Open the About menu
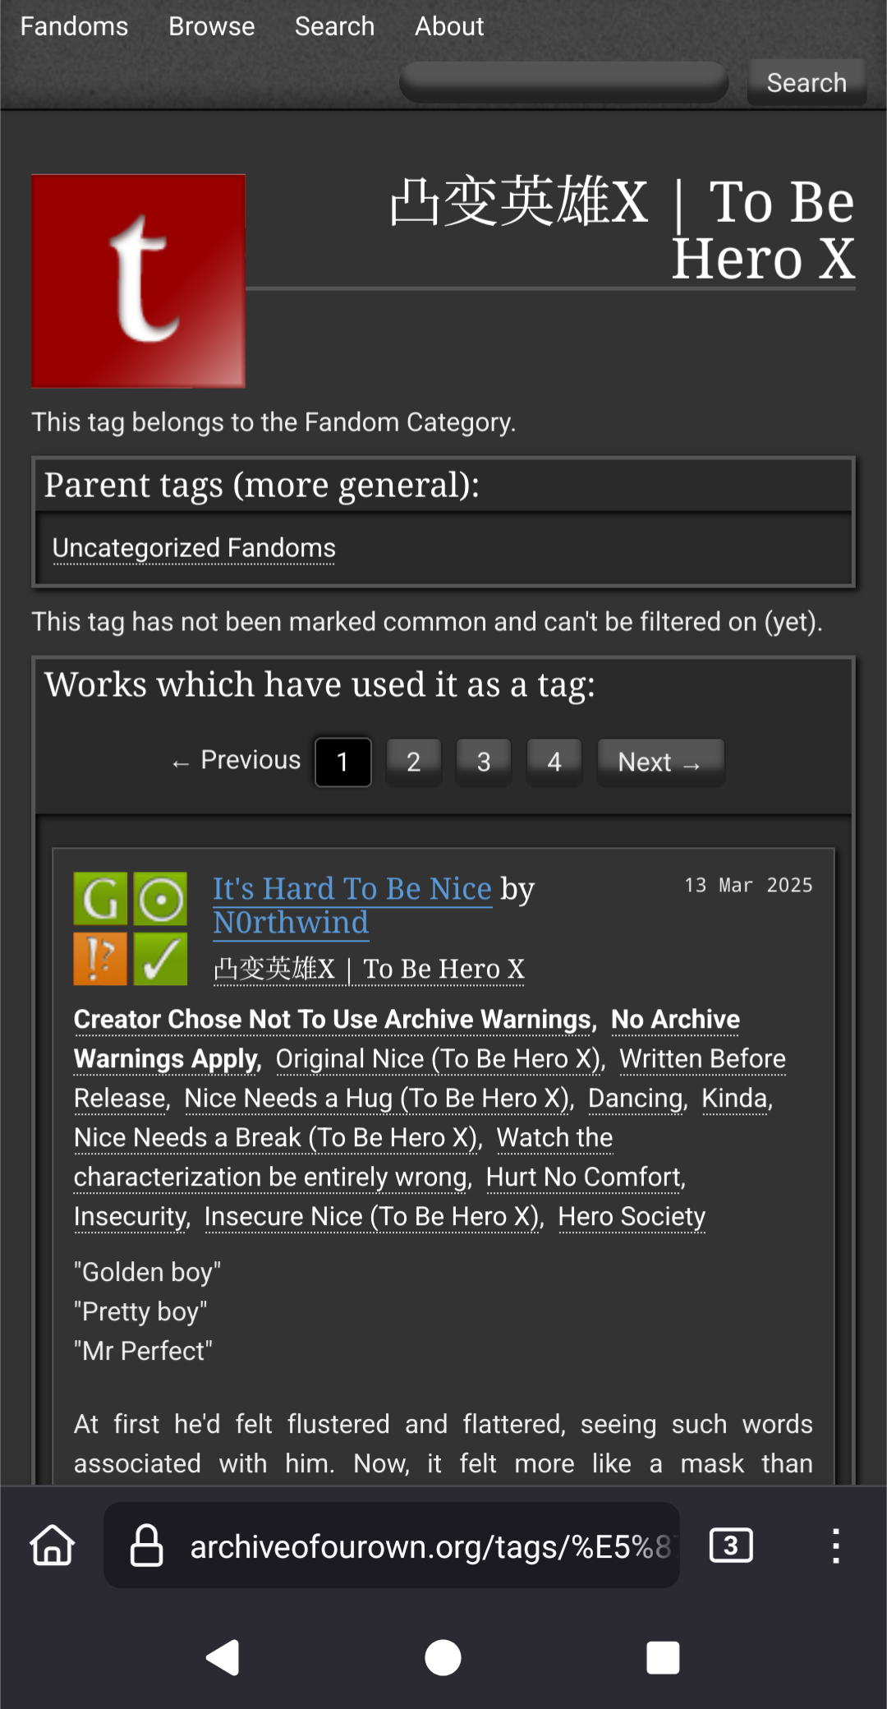Image resolution: width=887 pixels, height=1709 pixels. (449, 26)
